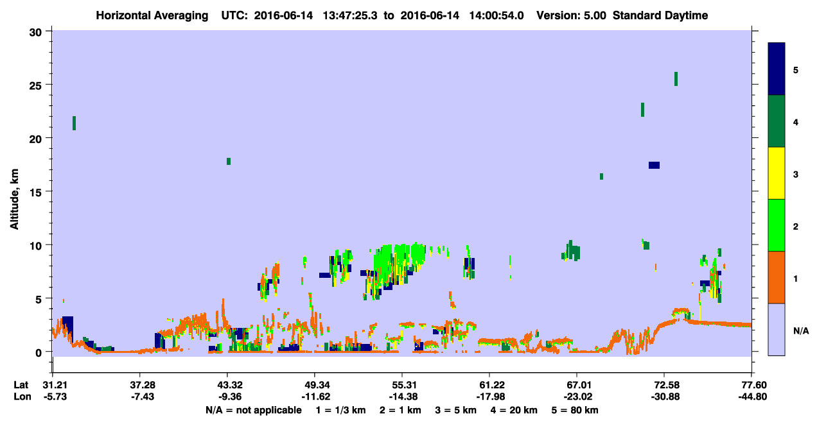The image size is (835, 428).
Task: Click latitude value 61.22
Action: (489, 384)
